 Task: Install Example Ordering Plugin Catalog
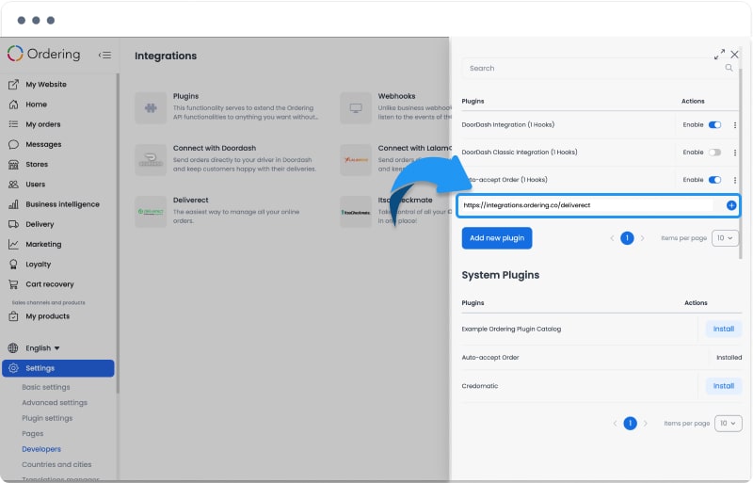click(724, 330)
